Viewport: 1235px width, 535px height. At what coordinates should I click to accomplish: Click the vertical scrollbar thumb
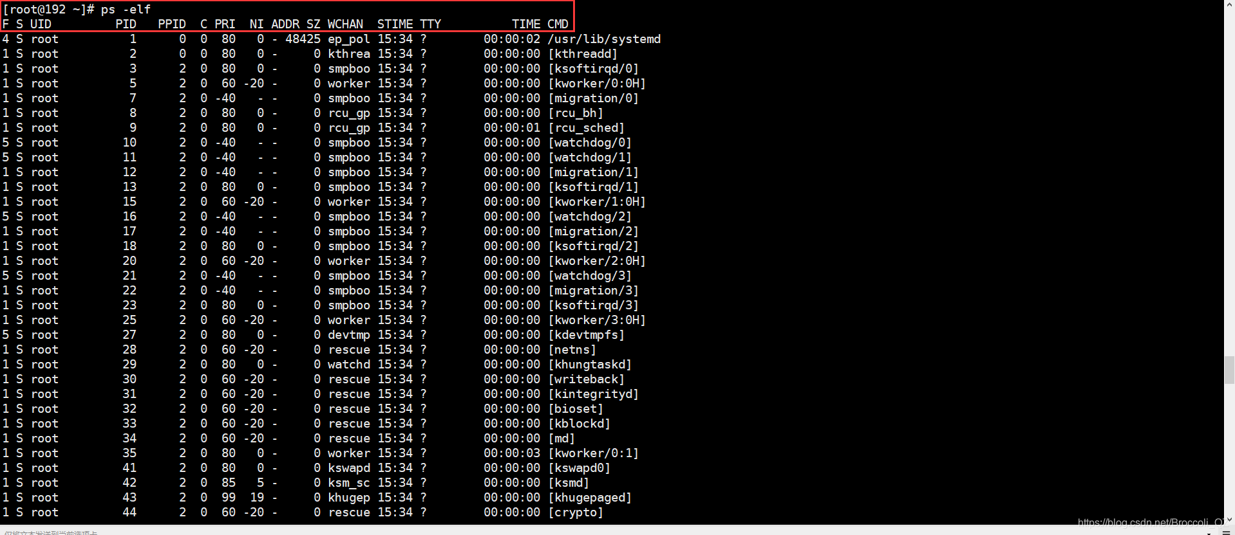click(1229, 370)
